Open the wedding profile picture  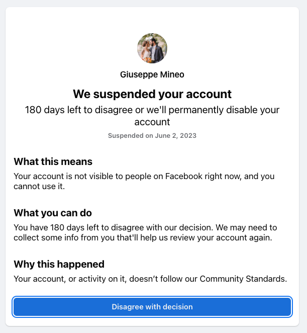[152, 48]
